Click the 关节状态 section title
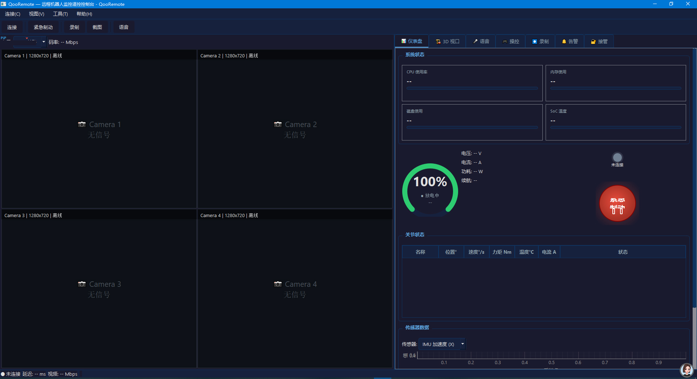This screenshot has height=379, width=697. pyautogui.click(x=415, y=235)
